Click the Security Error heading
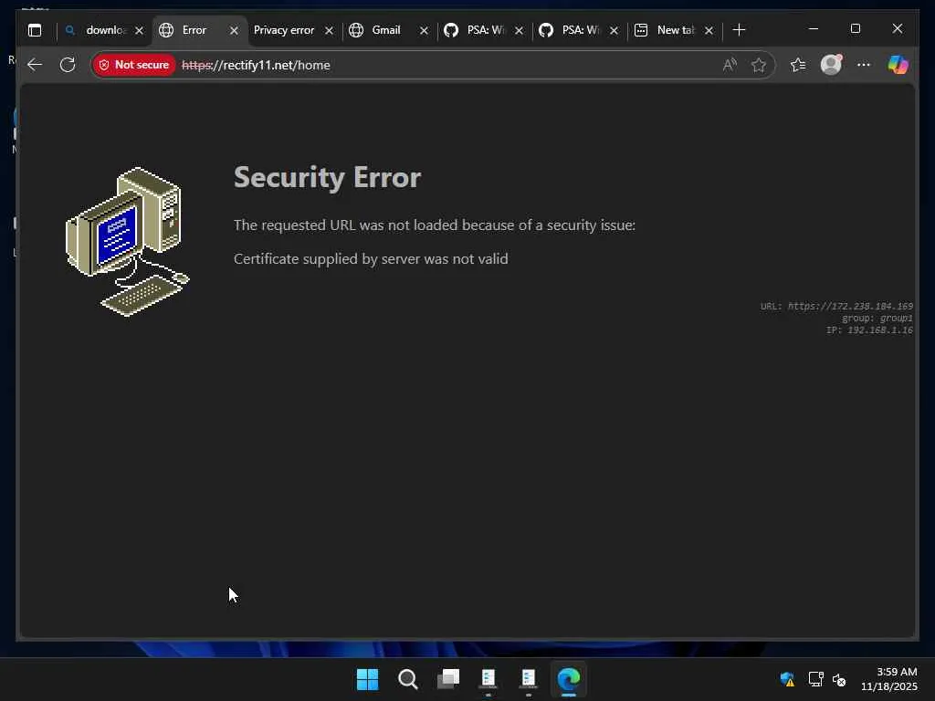Viewport: 935px width, 701px height. 328,177
